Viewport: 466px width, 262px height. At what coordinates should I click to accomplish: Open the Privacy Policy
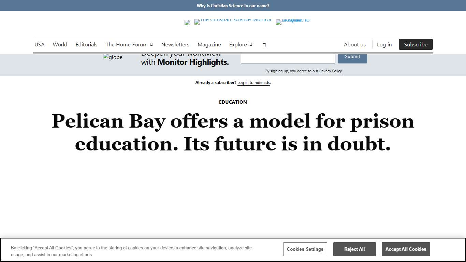[330, 71]
